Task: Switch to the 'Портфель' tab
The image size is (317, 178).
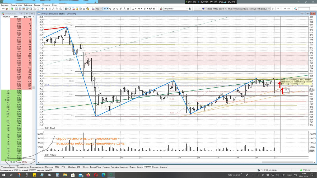Action: click(49, 167)
